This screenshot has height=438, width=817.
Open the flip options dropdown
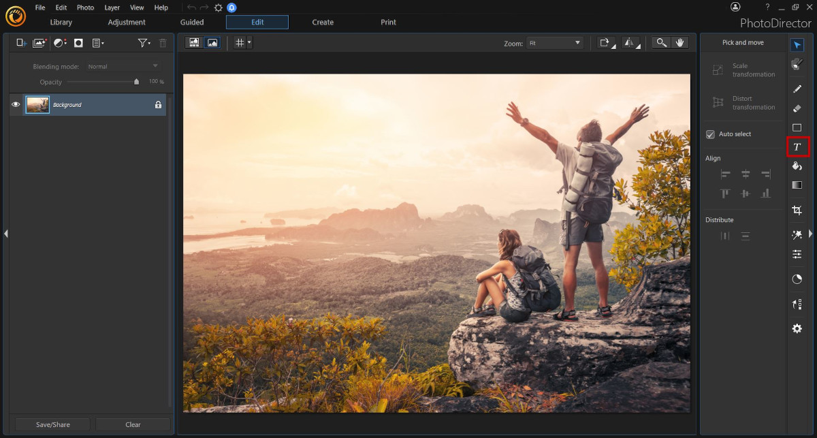click(x=630, y=42)
